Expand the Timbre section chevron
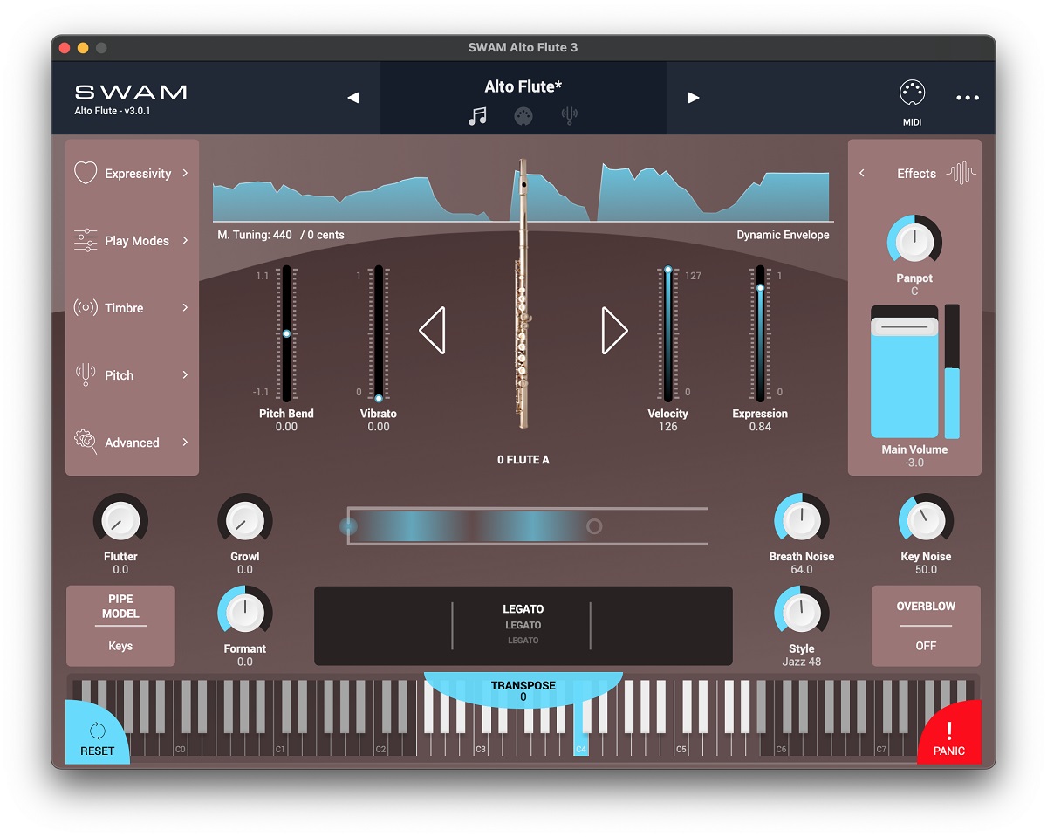This screenshot has height=837, width=1047. pos(185,307)
